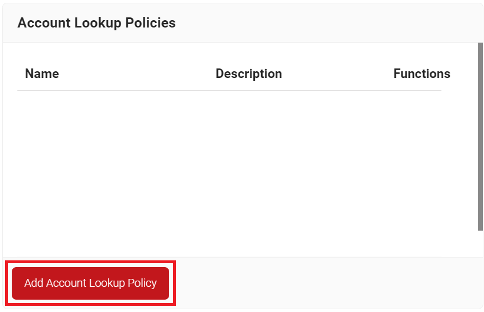Sort the table by the Name column
The width and height of the screenshot is (484, 312).
pyautogui.click(x=42, y=74)
